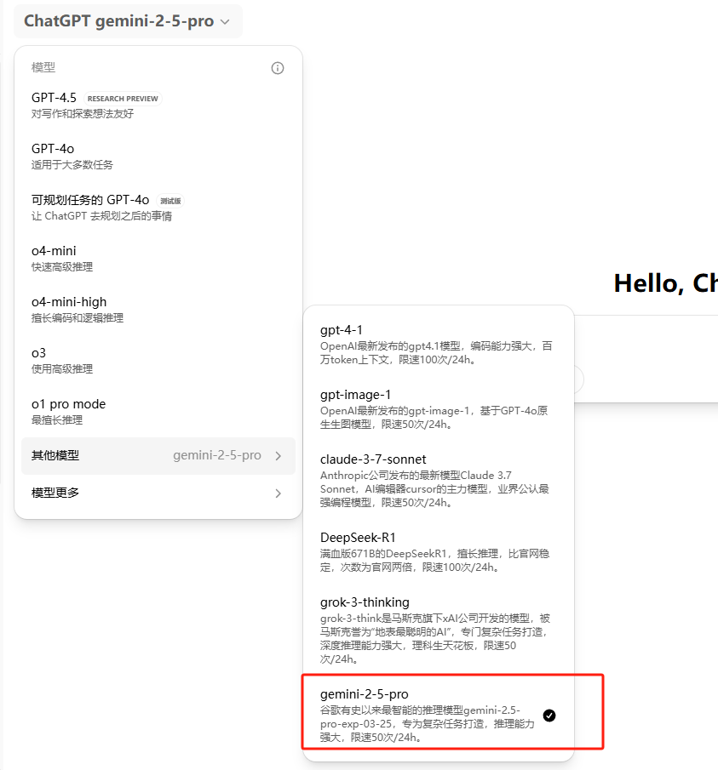718x770 pixels.
Task: Select the GPT-4o model
Action: point(158,157)
